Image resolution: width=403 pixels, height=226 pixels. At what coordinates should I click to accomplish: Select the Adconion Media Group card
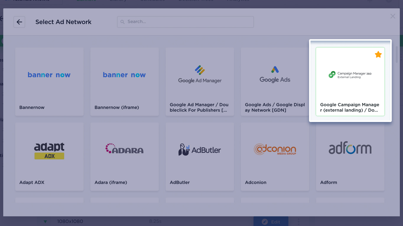click(275, 157)
